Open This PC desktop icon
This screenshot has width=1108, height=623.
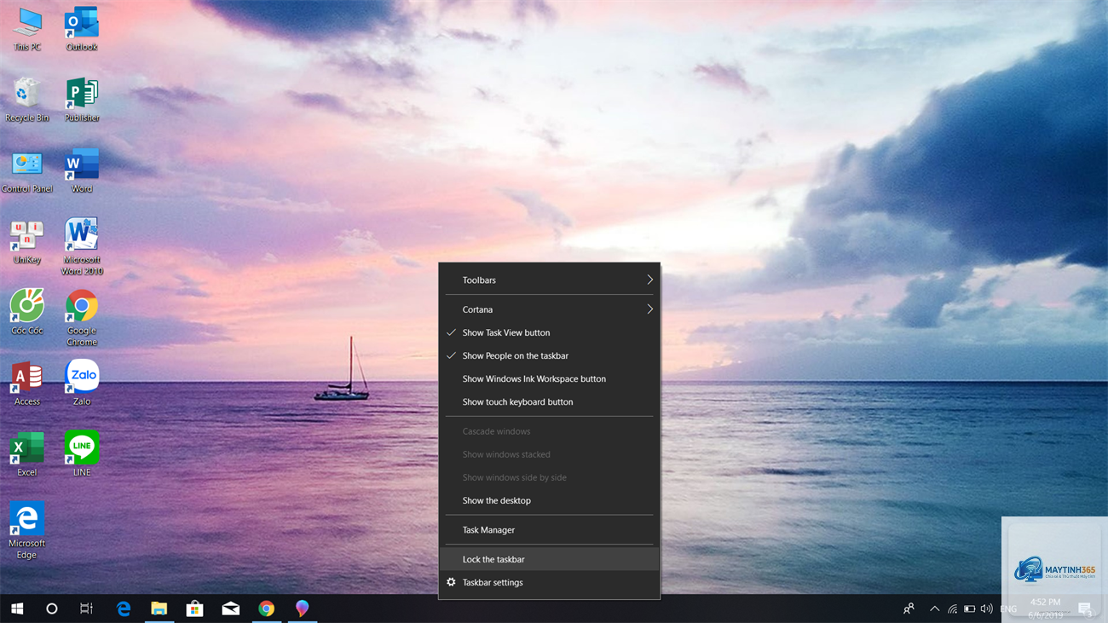27,30
